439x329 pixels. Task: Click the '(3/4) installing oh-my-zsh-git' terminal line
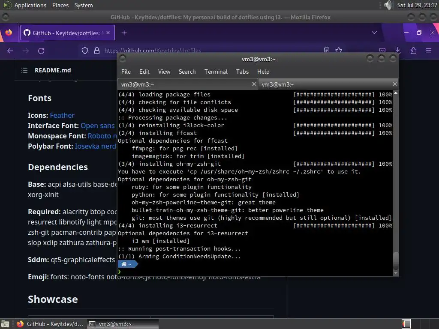point(169,164)
